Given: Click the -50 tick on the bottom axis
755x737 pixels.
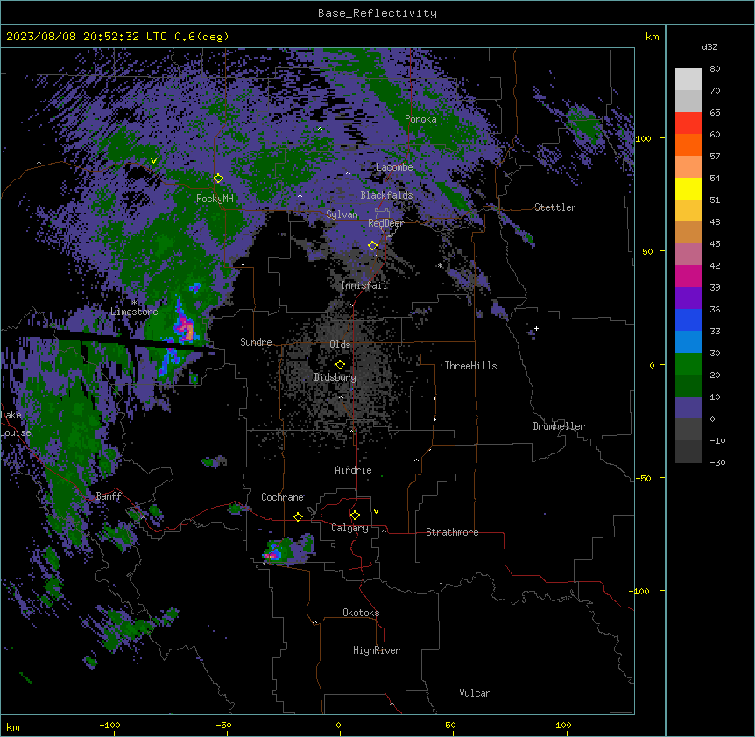Looking at the screenshot, I should click(x=223, y=725).
